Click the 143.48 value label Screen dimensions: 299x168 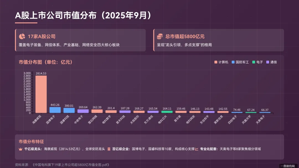tap(209, 109)
